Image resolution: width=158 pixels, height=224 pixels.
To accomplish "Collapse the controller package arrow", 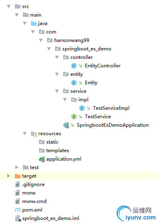I will [x=57, y=57].
